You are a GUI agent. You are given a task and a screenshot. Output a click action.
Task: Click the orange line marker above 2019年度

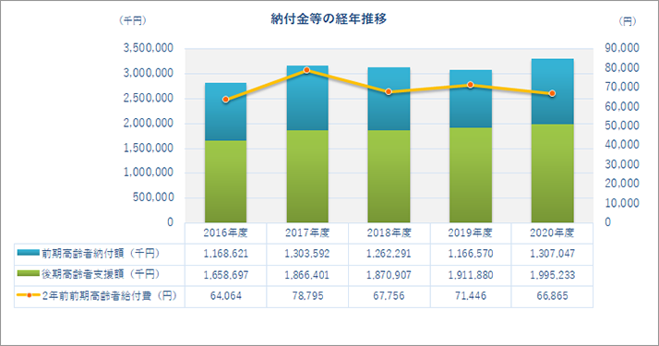pyautogui.click(x=471, y=85)
